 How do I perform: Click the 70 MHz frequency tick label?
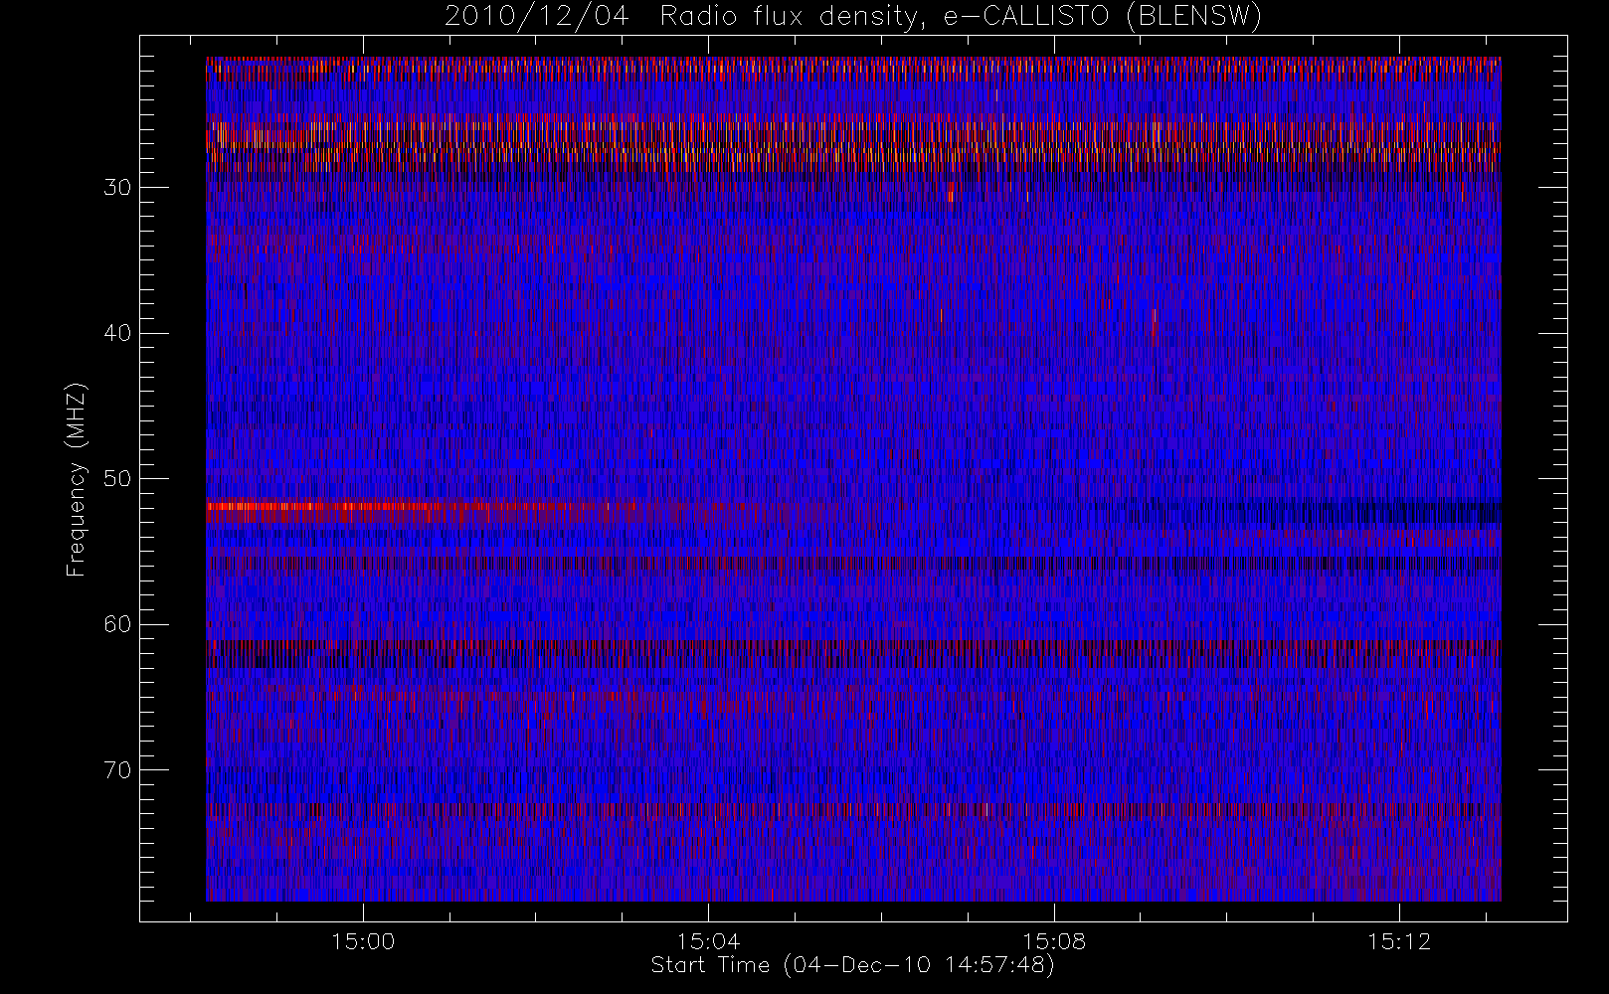117,770
